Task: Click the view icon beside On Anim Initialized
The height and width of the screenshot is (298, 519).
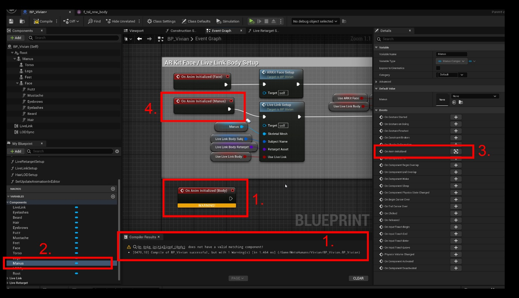Action: (x=456, y=152)
